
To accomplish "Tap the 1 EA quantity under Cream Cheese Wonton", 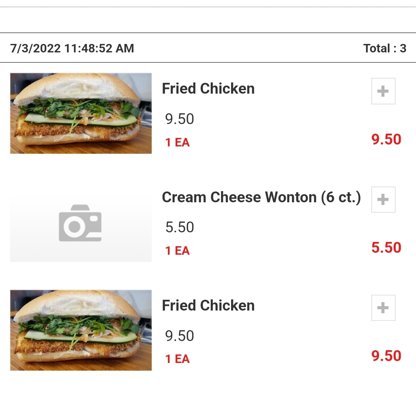I will coord(177,251).
